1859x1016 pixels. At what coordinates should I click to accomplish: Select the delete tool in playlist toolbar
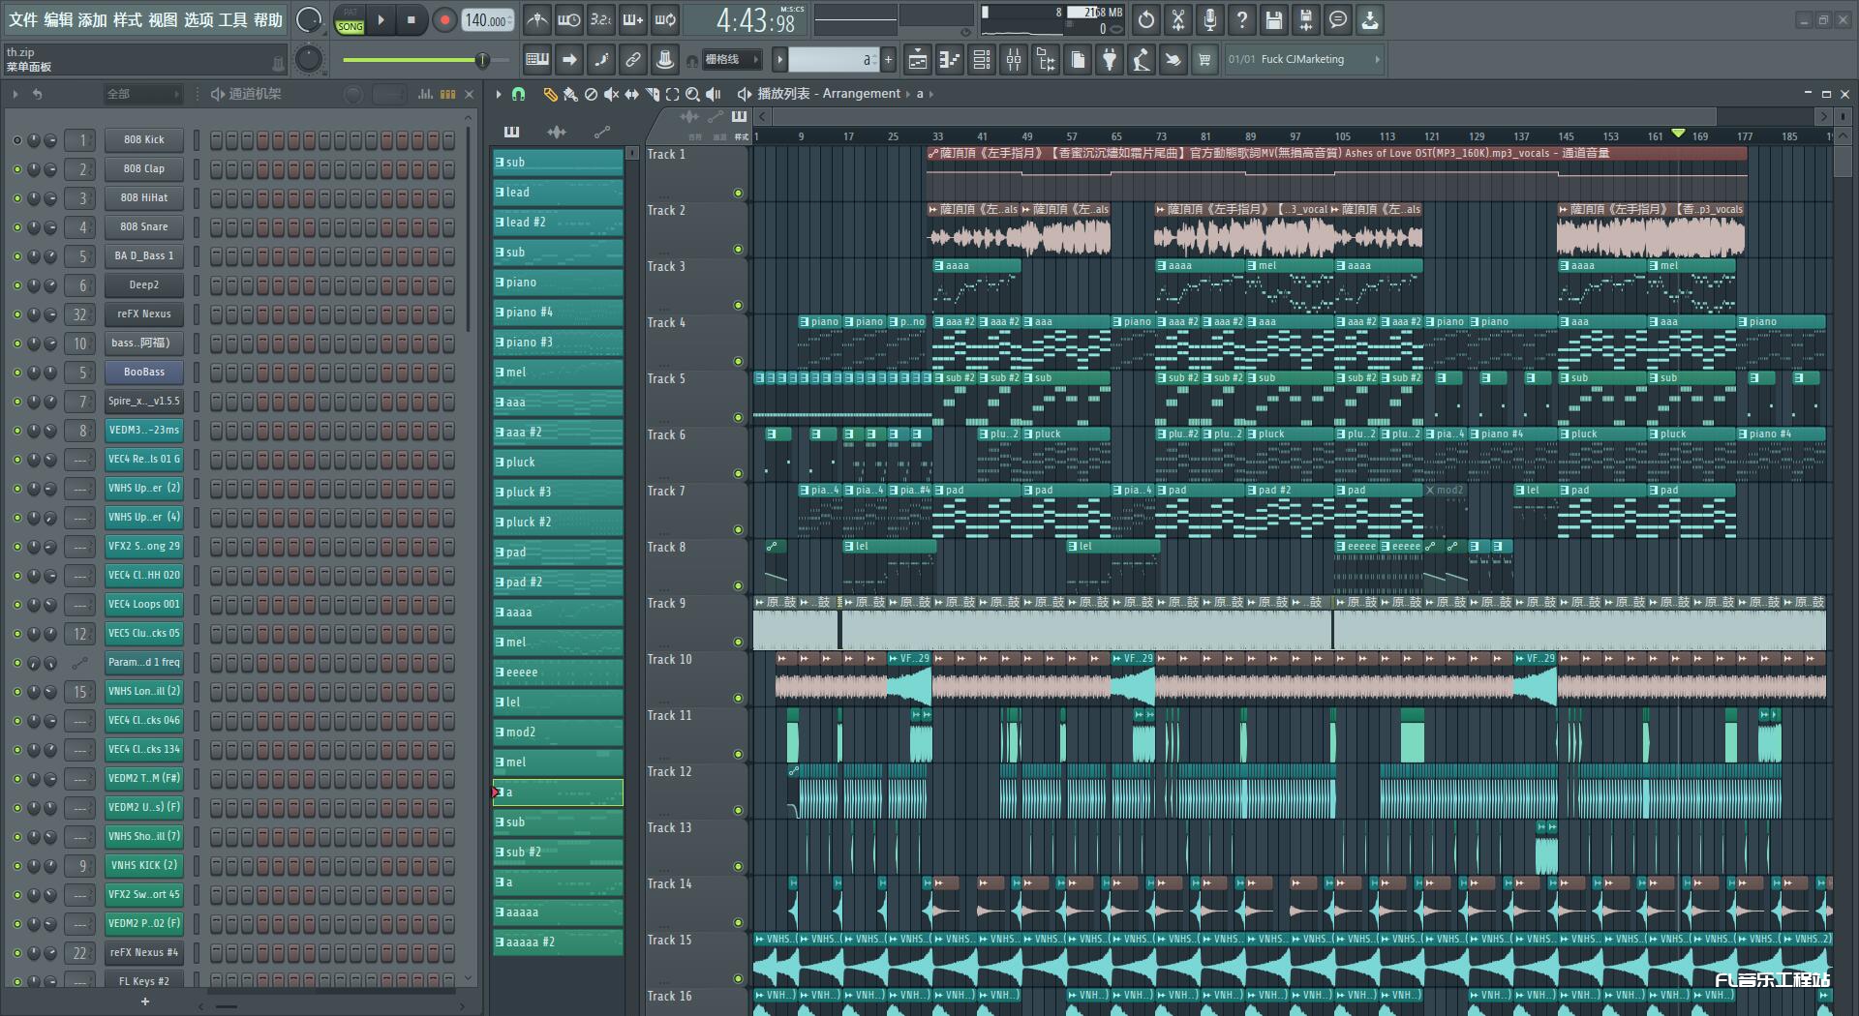(591, 94)
